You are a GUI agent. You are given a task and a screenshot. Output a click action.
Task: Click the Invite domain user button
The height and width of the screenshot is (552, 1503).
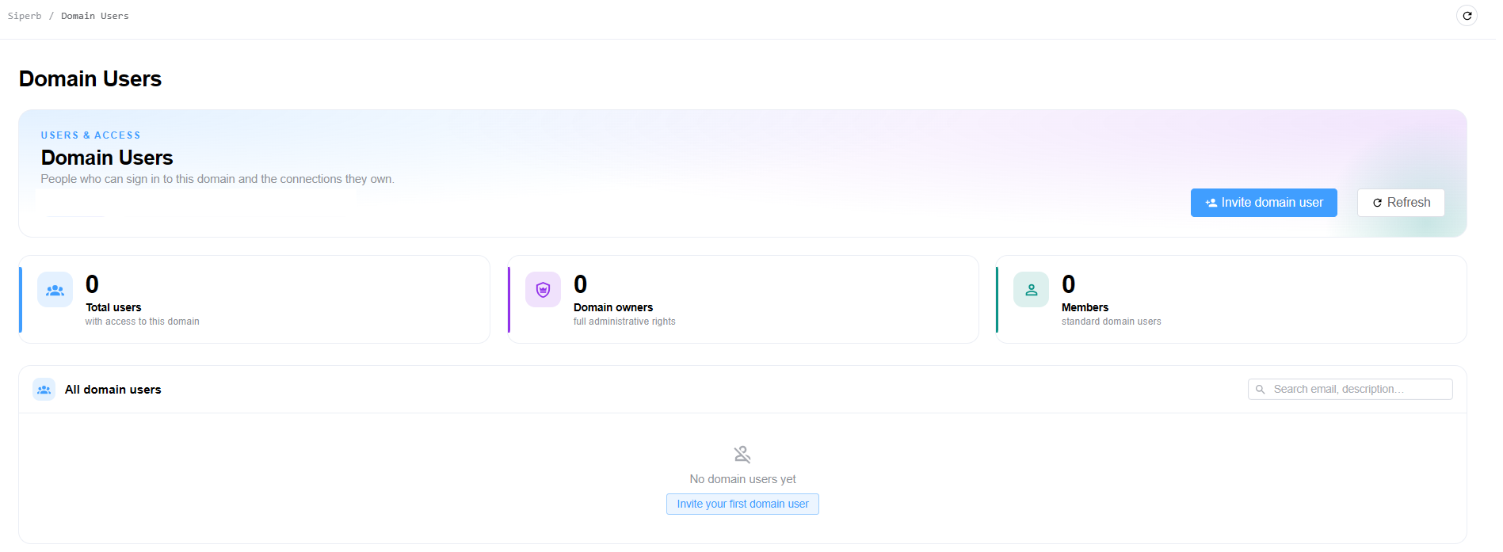(1264, 203)
